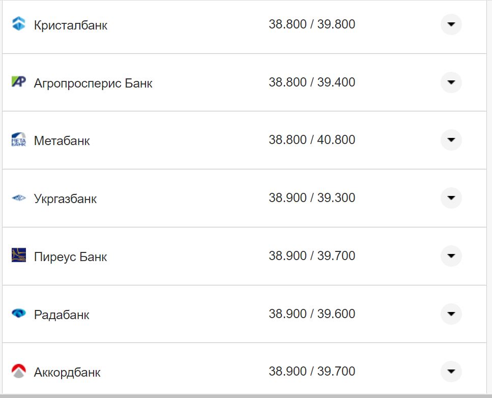Click the Агропросперис Банк logo icon
Image resolution: width=492 pixels, height=398 pixels.
pos(19,82)
